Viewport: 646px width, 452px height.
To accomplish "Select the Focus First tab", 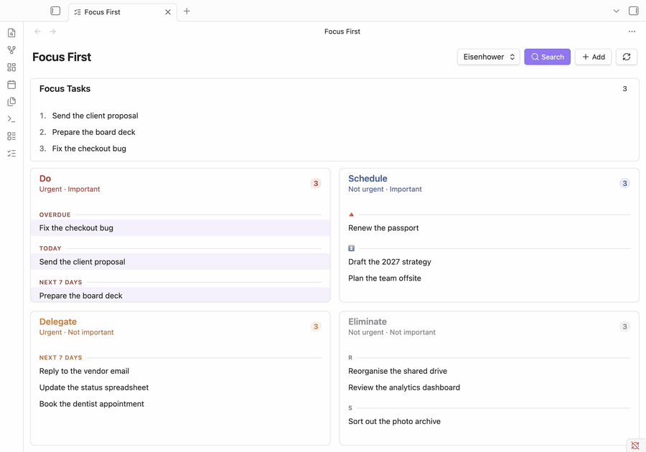I will (x=123, y=12).
